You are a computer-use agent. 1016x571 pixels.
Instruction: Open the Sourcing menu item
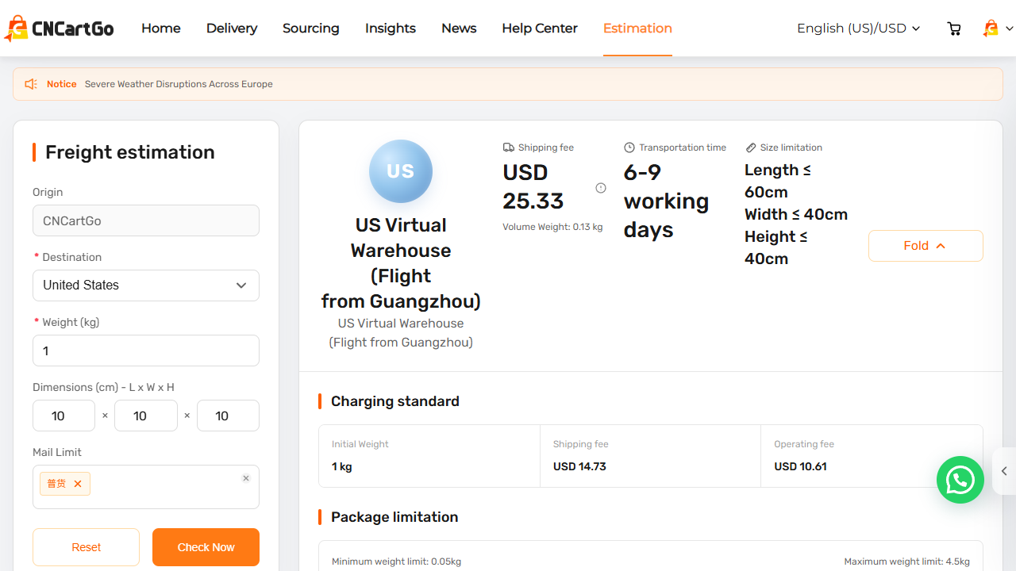pos(311,29)
